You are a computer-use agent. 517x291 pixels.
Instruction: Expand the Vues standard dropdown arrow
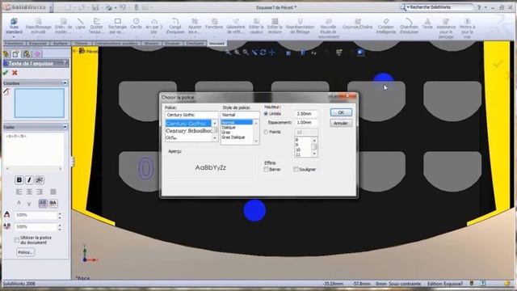tap(14, 36)
